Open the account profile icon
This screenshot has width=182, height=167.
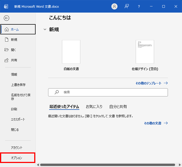click(114, 7)
